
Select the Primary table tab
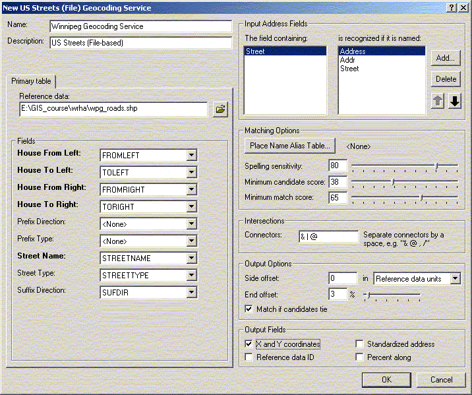tap(31, 82)
